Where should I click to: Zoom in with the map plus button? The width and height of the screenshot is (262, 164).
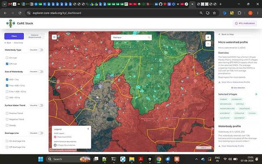pyautogui.click(x=208, y=37)
